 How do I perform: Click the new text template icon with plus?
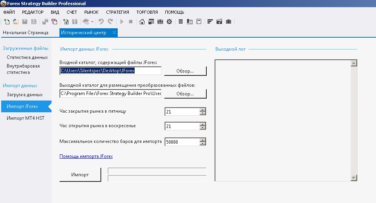coord(66,22)
